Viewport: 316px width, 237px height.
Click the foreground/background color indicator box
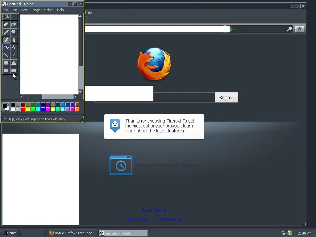click(6, 107)
